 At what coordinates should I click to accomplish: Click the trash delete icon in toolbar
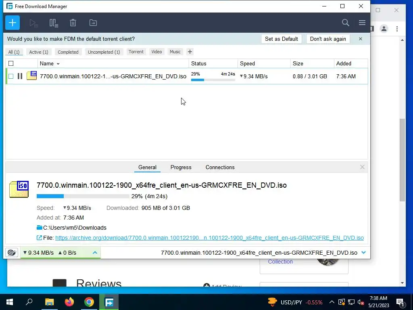pos(73,23)
